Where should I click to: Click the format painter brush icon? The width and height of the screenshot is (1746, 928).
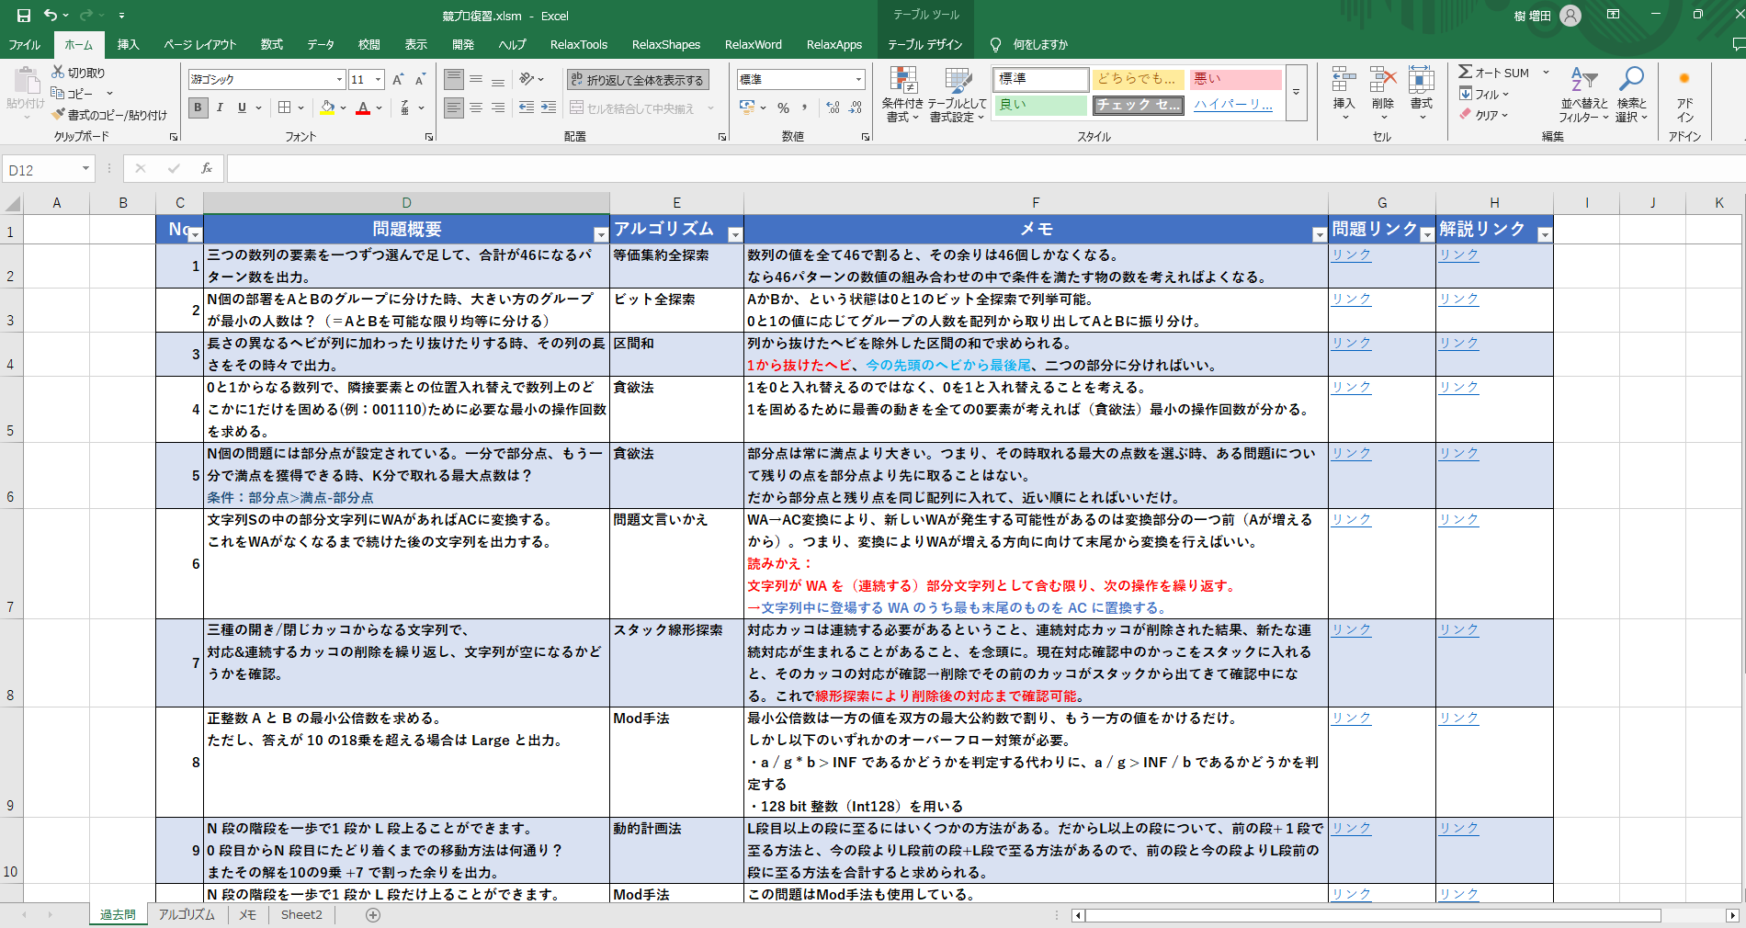(x=59, y=115)
